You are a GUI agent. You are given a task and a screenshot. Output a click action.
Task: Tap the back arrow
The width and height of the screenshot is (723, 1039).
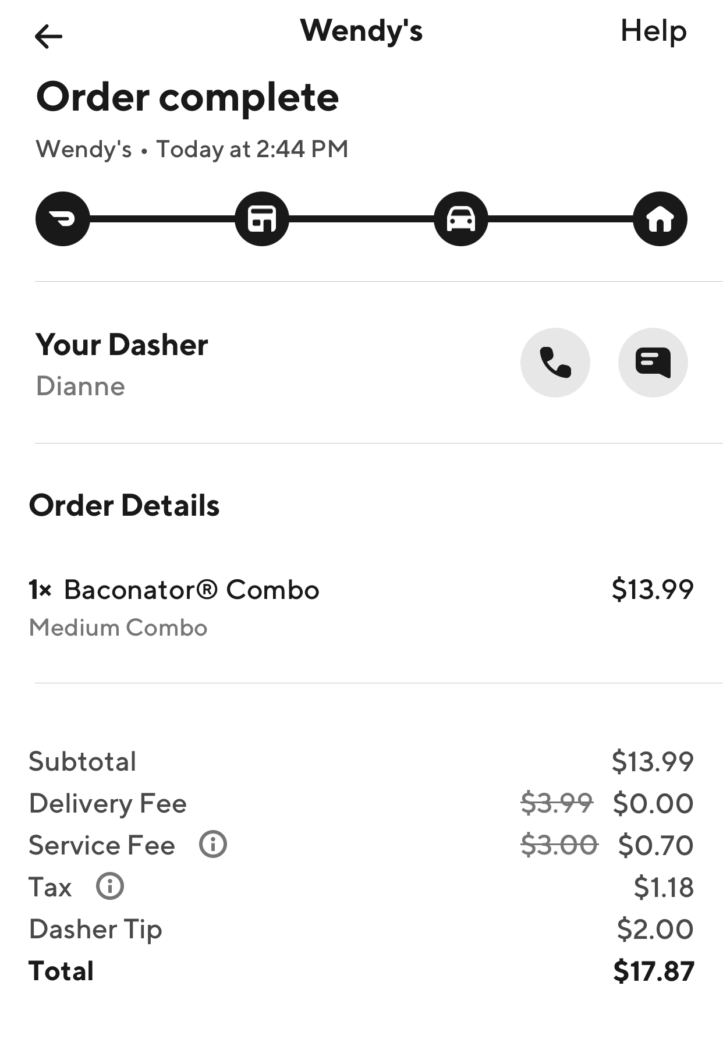click(x=48, y=37)
